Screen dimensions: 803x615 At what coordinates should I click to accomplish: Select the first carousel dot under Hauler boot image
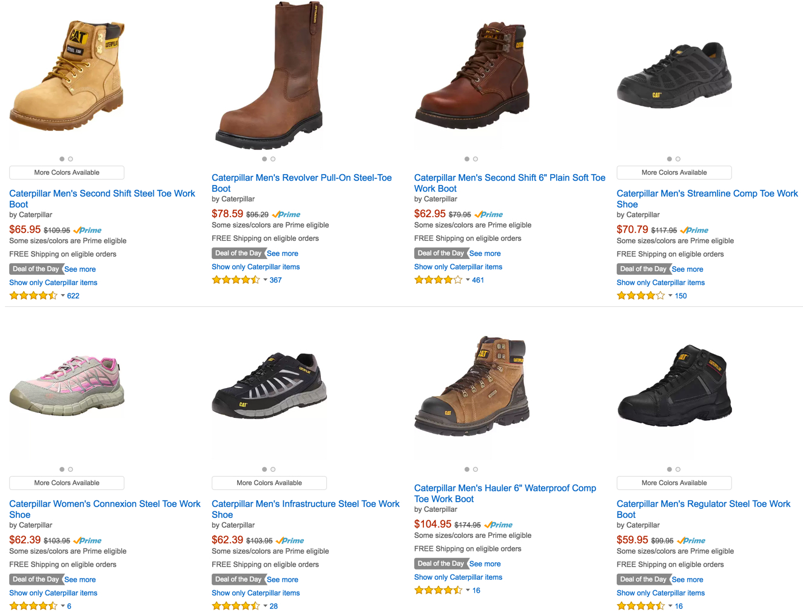467,469
